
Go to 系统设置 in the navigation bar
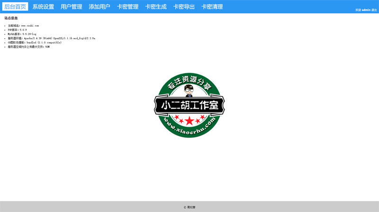43,7
